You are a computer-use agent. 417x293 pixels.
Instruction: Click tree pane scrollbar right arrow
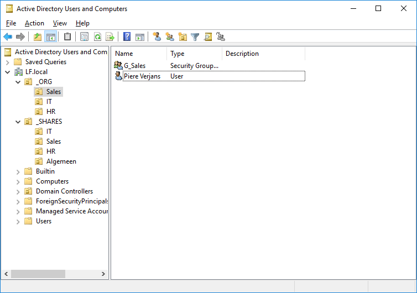(103, 274)
